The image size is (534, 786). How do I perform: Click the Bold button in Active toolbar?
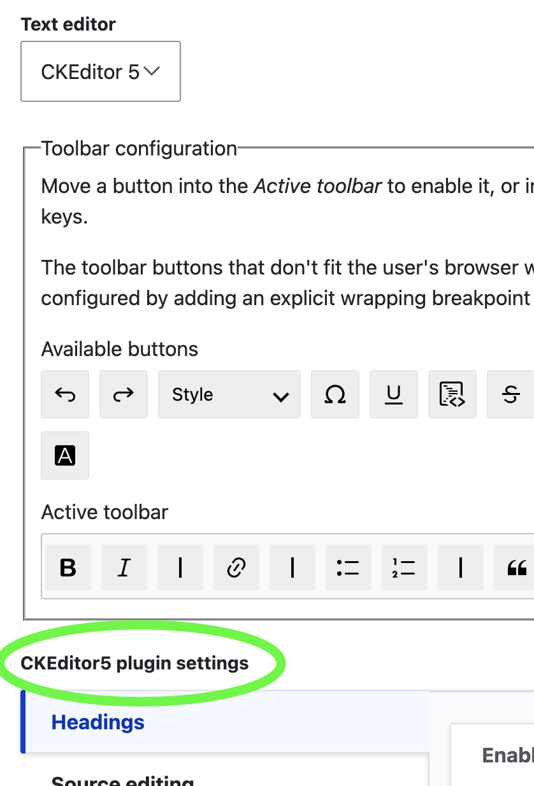click(x=68, y=568)
